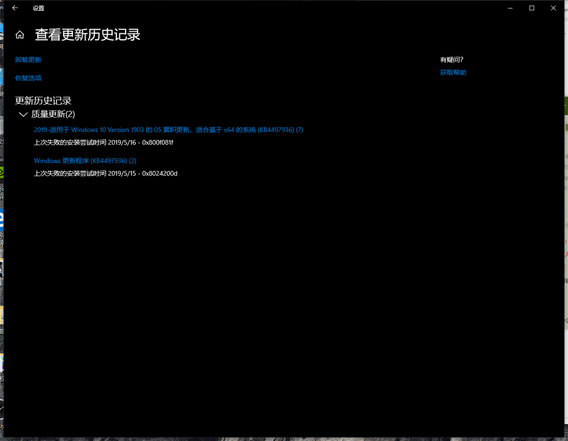Open the 卸载更新 link
Screen dimensions: 568x441
pyautogui.click(x=28, y=60)
